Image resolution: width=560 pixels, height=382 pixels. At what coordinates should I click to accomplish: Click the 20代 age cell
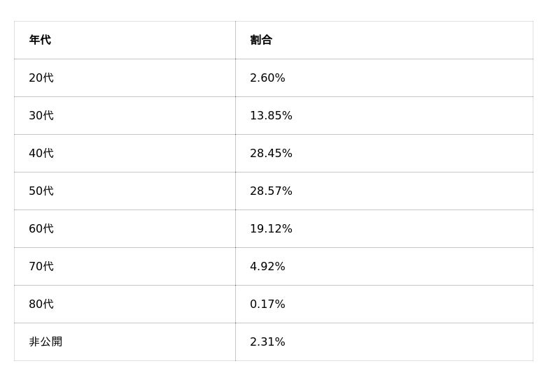[41, 78]
